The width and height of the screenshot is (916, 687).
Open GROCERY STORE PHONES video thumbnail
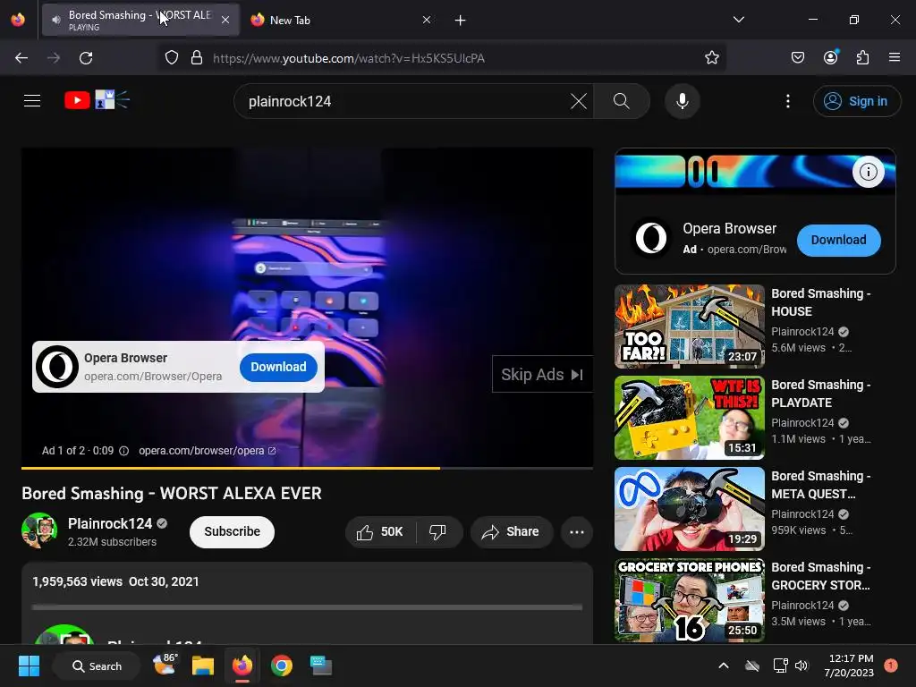coord(690,600)
